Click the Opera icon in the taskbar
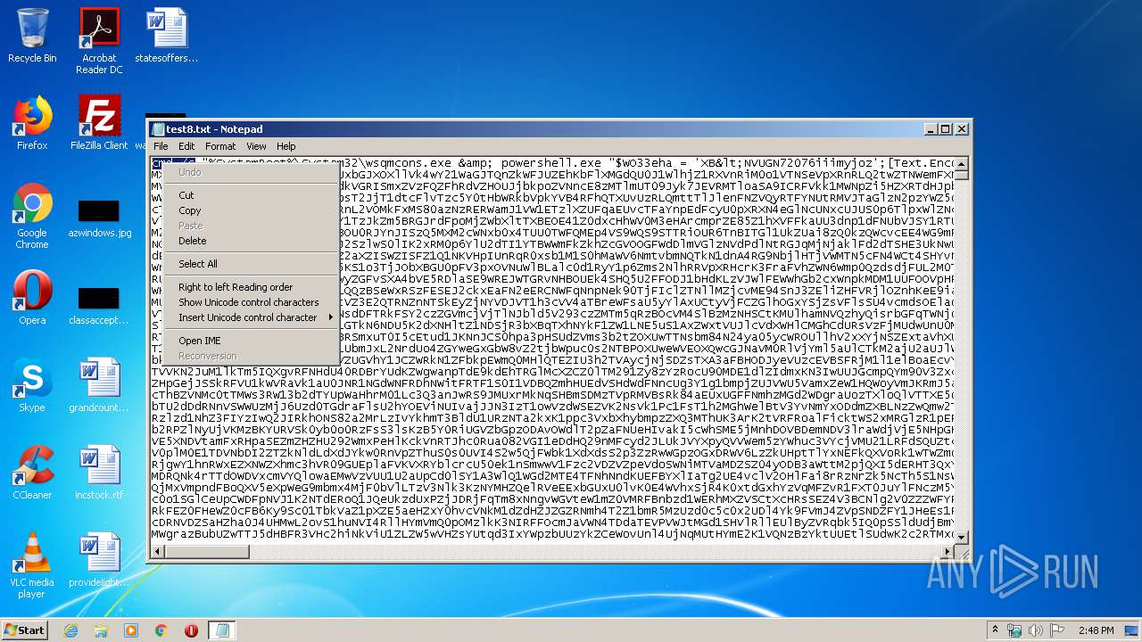 coord(191,630)
